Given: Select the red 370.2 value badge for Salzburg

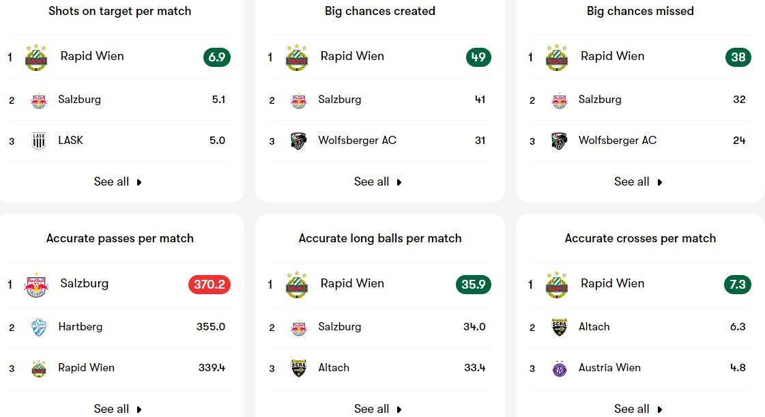Looking at the screenshot, I should 210,285.
